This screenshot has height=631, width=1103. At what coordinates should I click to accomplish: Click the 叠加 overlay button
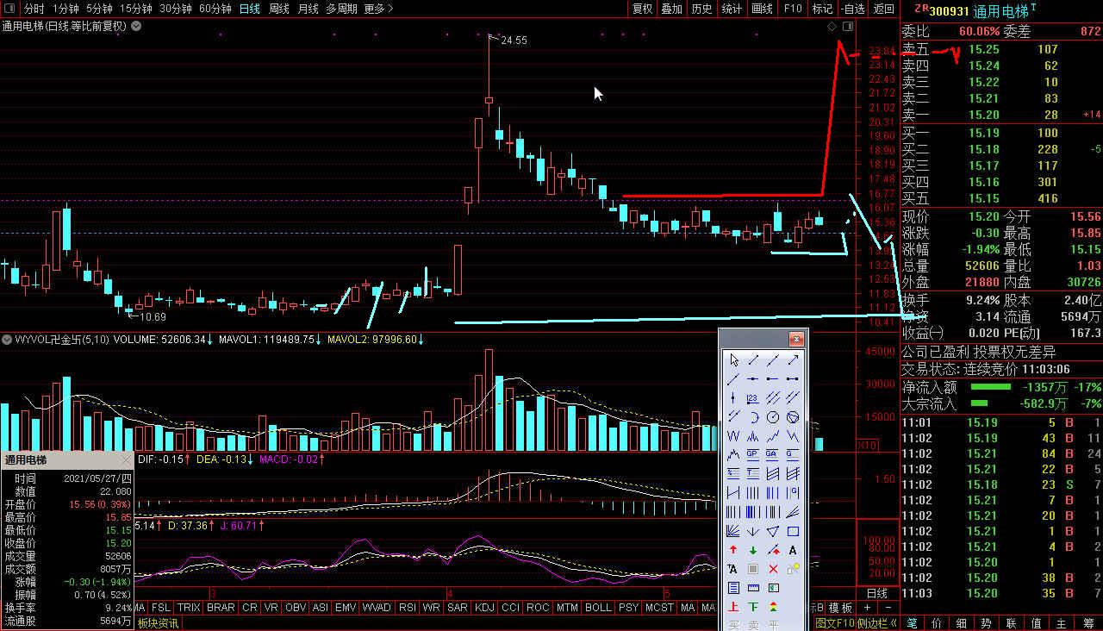671,9
